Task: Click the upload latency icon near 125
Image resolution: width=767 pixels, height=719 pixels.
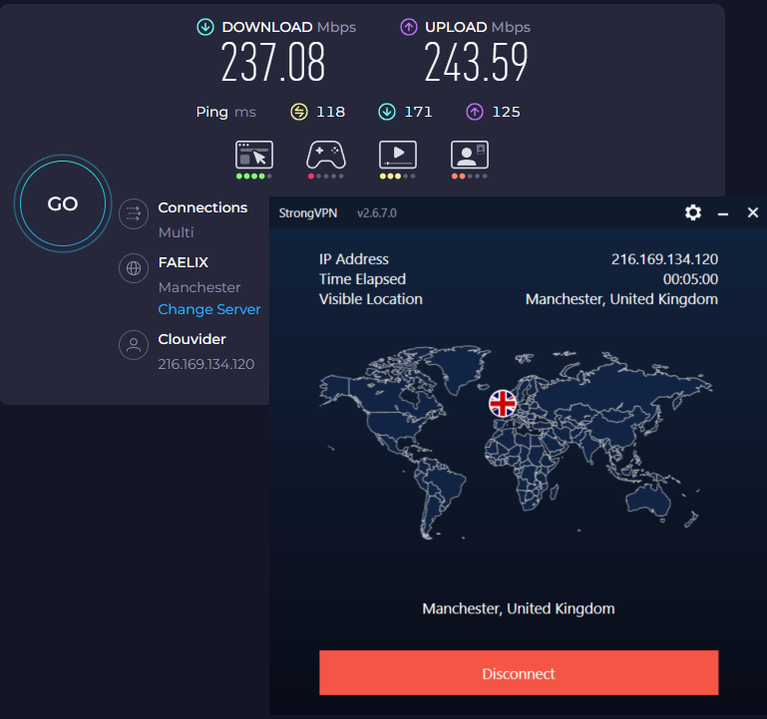Action: tap(475, 112)
